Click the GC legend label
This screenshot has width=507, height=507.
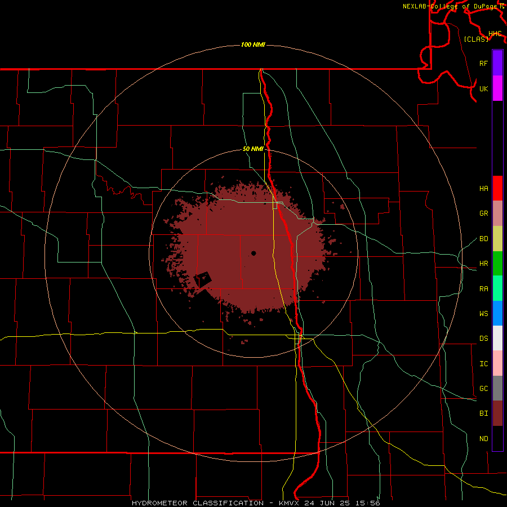coord(483,389)
